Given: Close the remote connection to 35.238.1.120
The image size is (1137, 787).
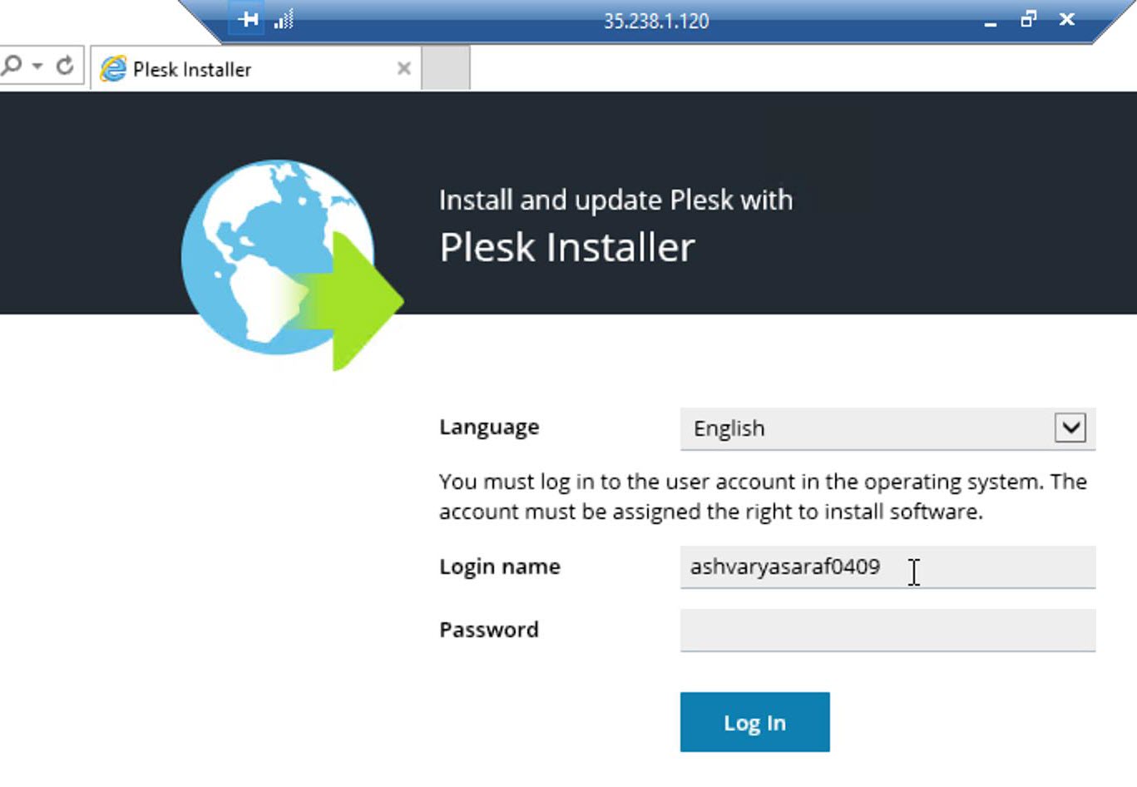Looking at the screenshot, I should [x=1067, y=19].
